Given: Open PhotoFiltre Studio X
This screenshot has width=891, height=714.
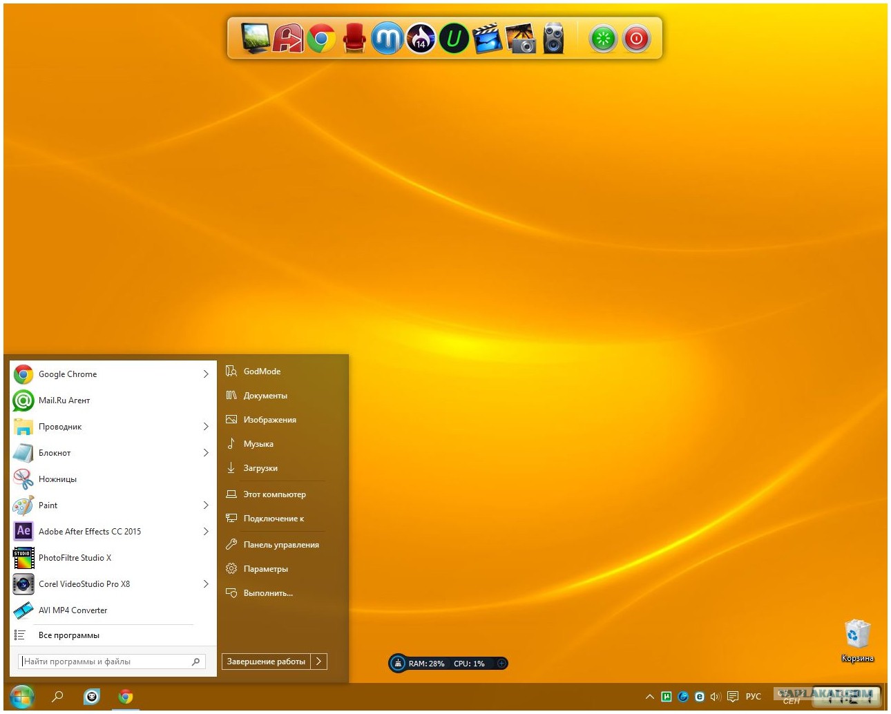Looking at the screenshot, I should [x=113, y=558].
